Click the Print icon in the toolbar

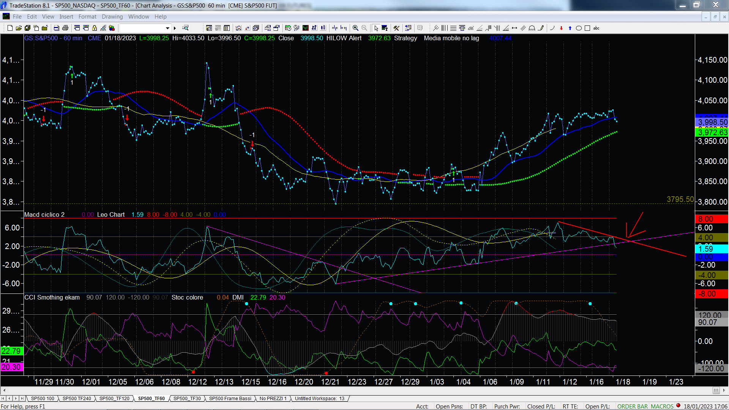65,28
